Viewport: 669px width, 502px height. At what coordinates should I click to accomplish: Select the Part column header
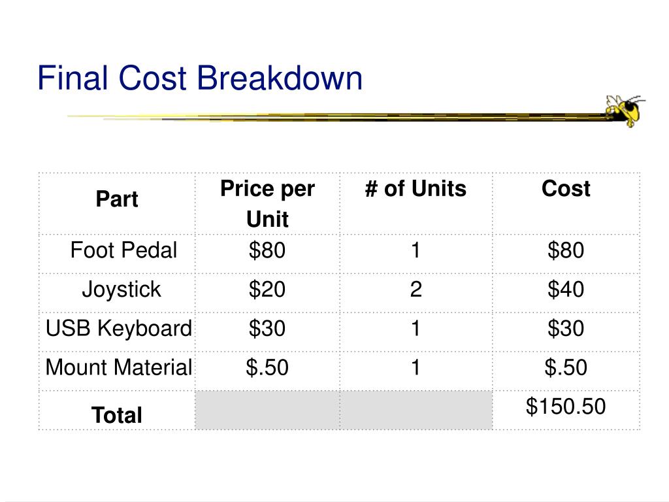117,199
